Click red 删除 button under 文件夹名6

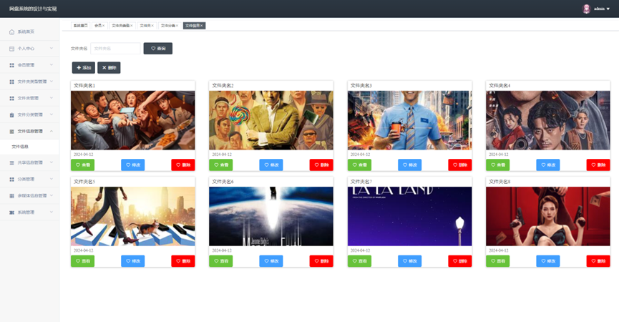[321, 261]
